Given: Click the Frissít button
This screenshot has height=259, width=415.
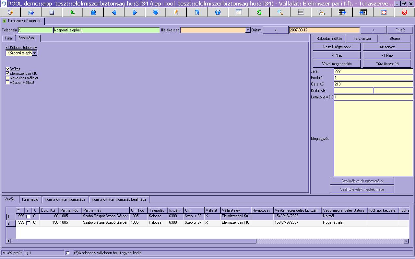Looking at the screenshot, I should 400,30.
